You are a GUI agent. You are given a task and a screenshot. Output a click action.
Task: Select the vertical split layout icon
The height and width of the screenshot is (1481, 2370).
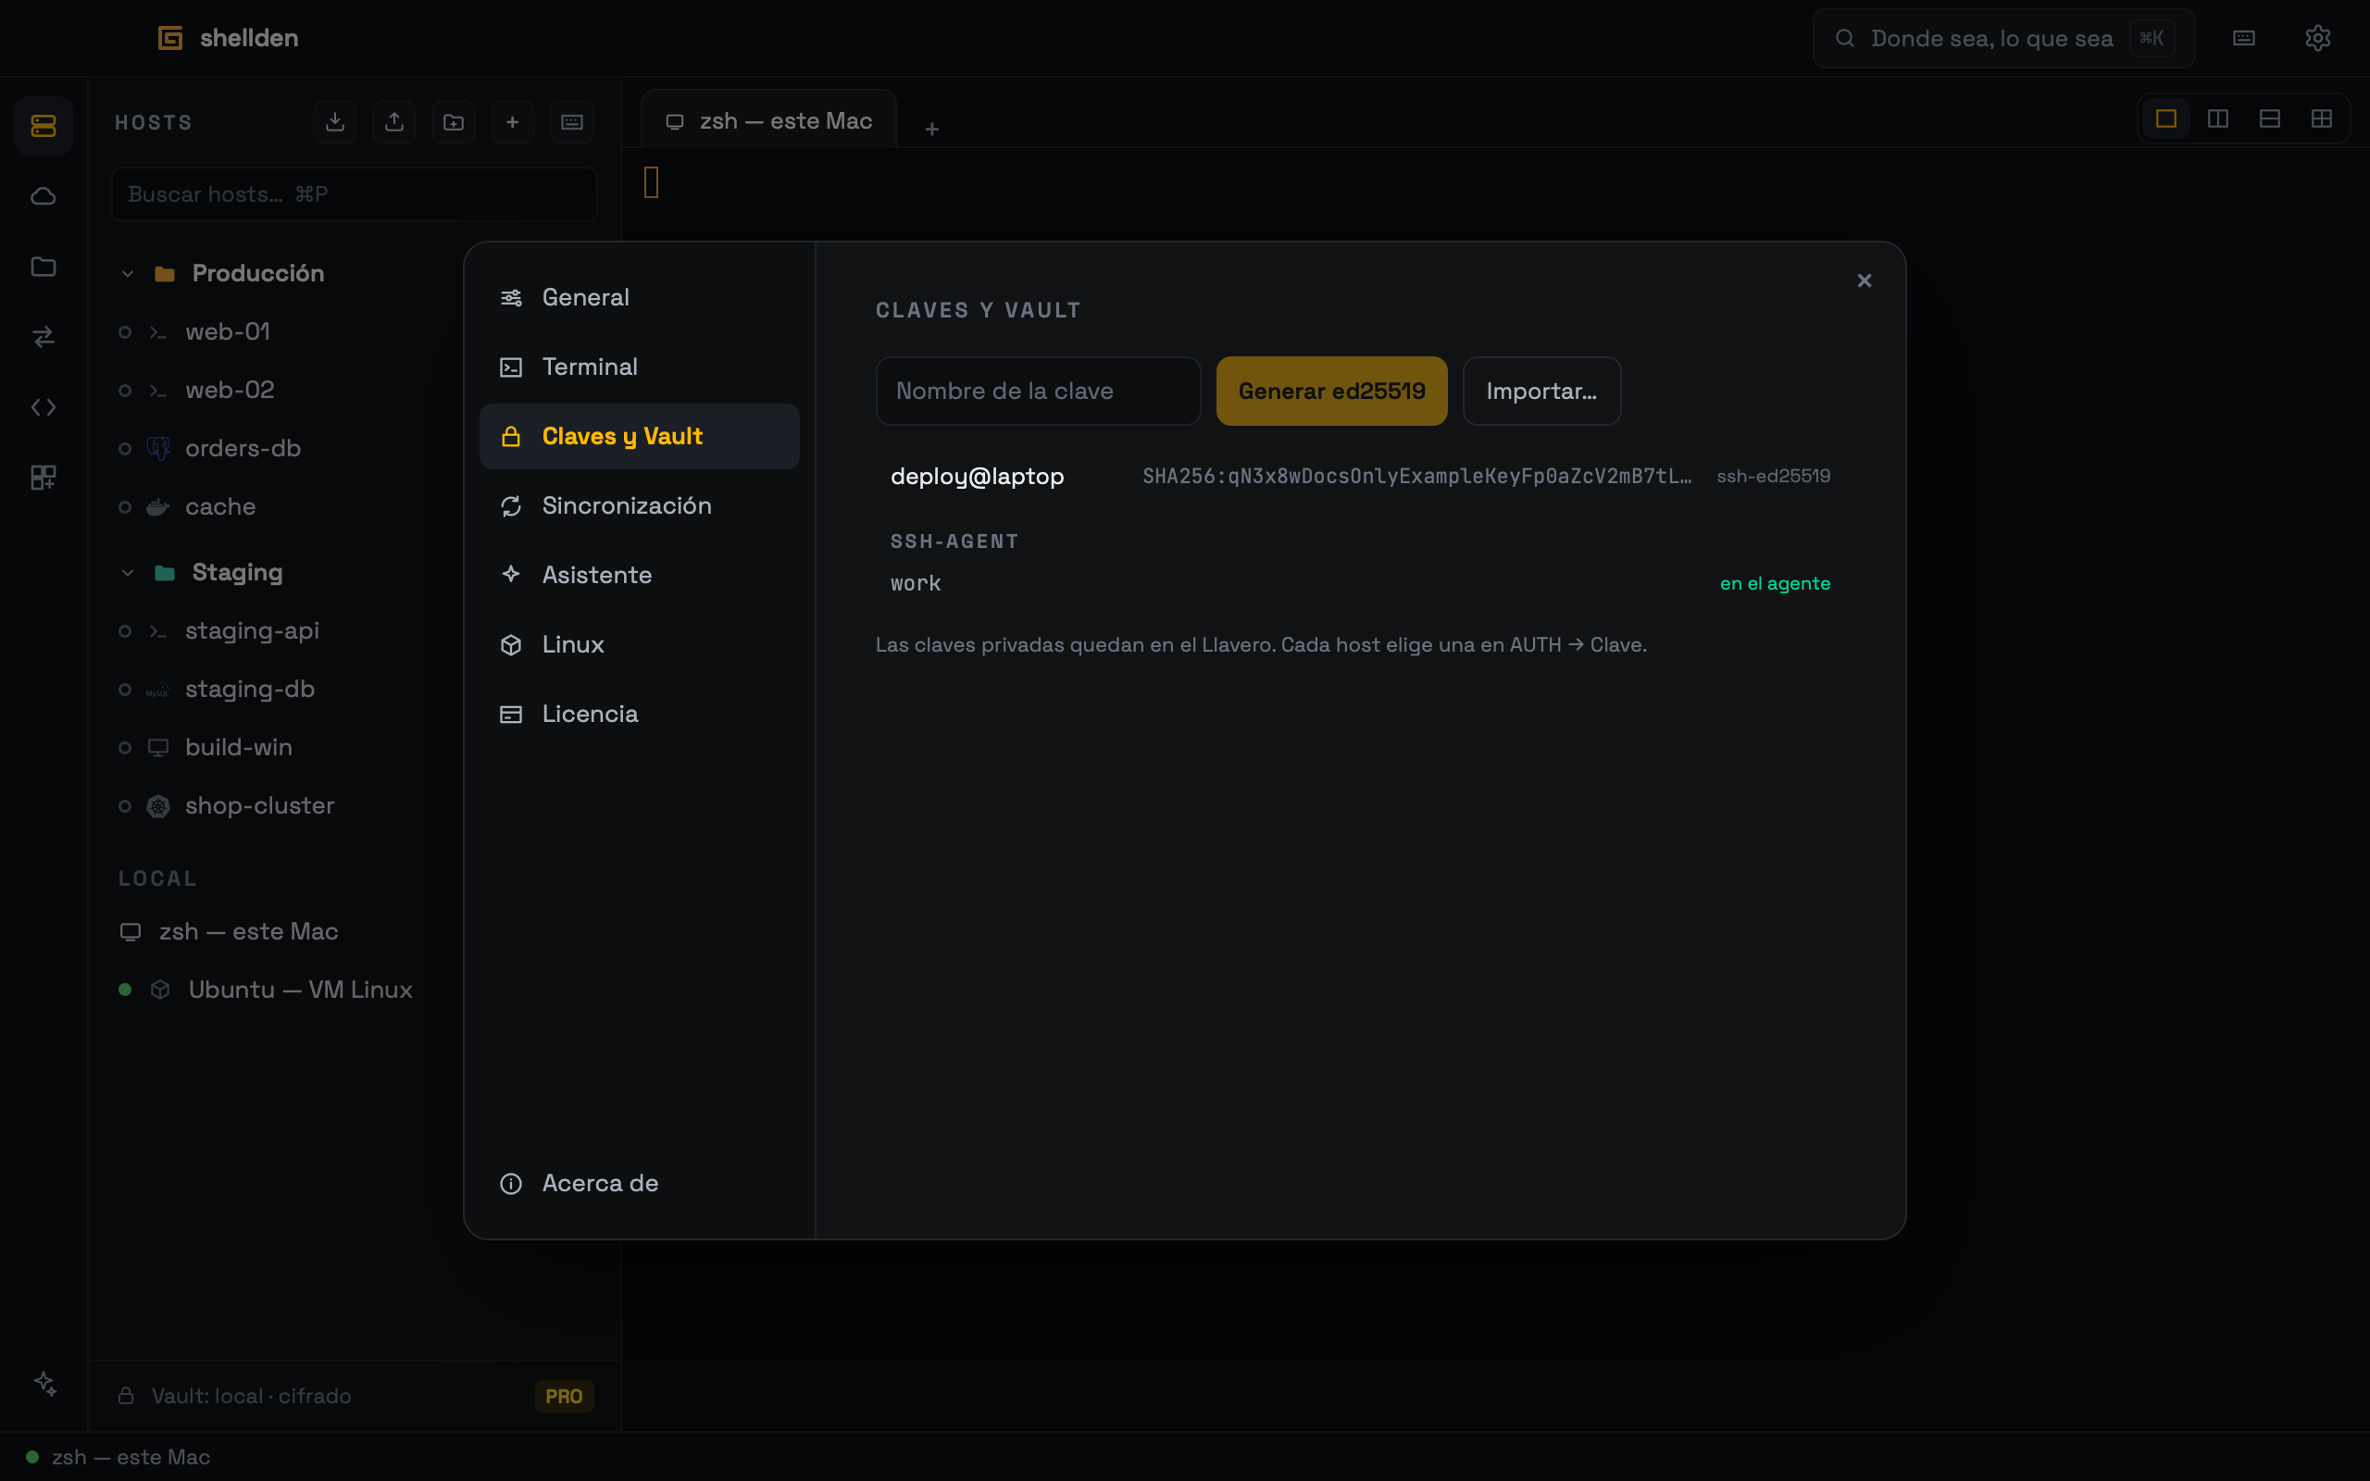pos(2218,118)
